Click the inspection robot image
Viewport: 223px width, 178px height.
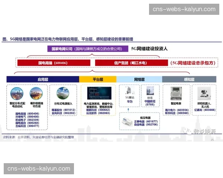coord(204,93)
